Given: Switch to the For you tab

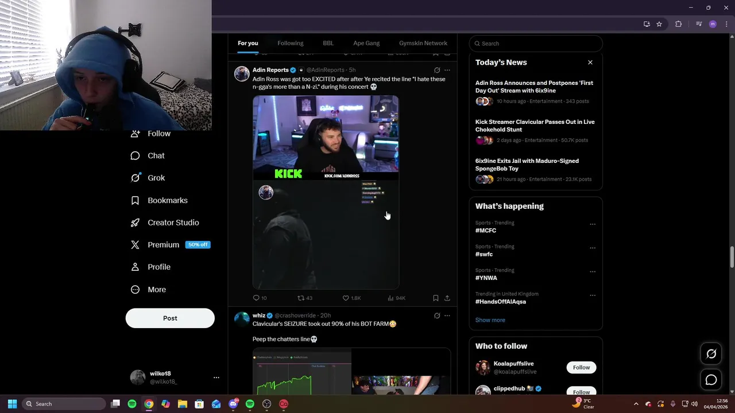Looking at the screenshot, I should coord(248,43).
